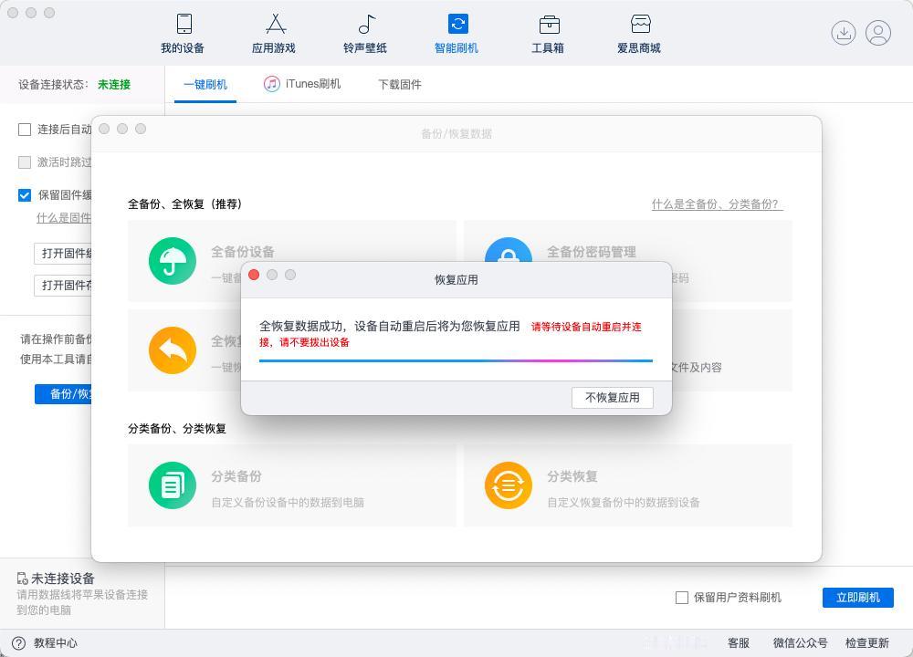Open the 爱思商城 store

click(639, 35)
